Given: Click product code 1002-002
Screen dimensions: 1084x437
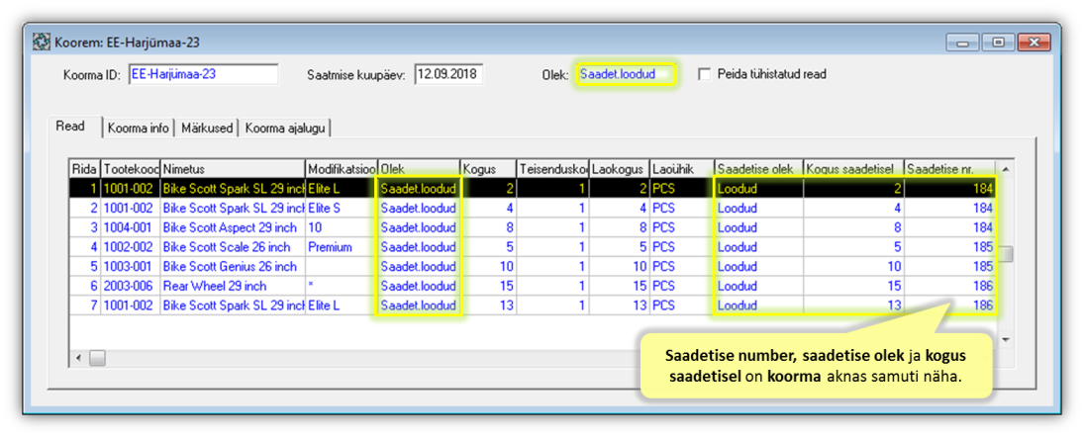Looking at the screenshot, I should (x=131, y=246).
